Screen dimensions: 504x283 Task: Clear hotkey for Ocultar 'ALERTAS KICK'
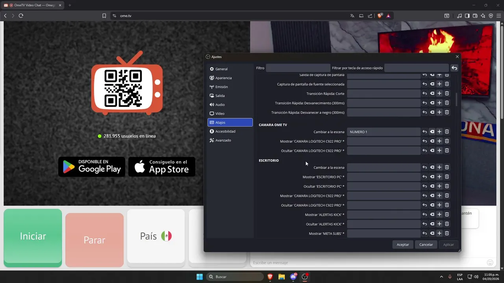coord(432,224)
